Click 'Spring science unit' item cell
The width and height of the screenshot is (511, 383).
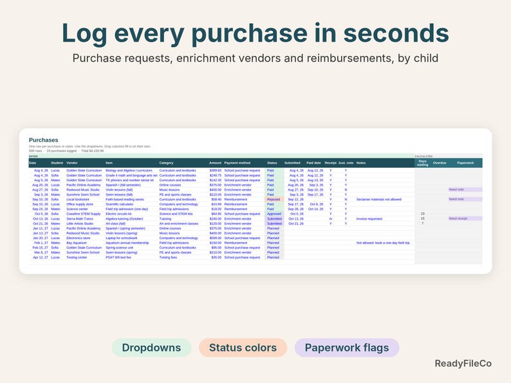(x=119, y=247)
